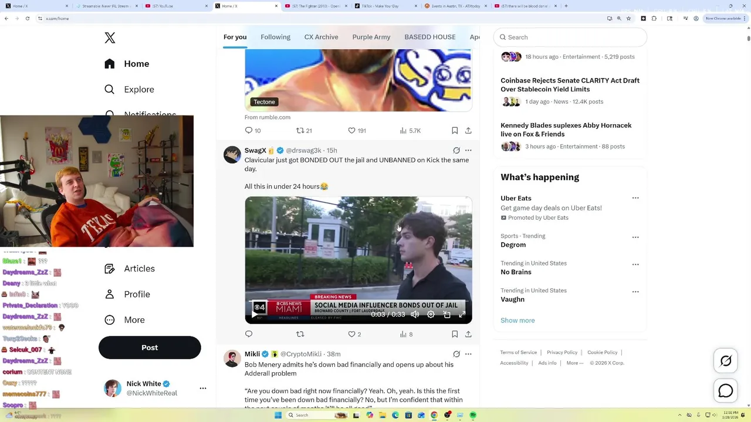Mute the video volume
The width and height of the screenshot is (751, 422).
coord(415,315)
